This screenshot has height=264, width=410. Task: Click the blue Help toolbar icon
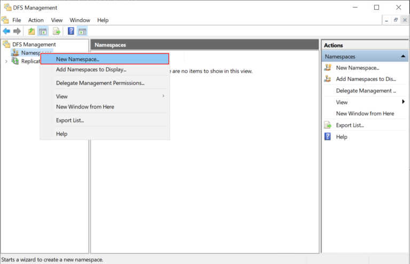click(x=71, y=32)
